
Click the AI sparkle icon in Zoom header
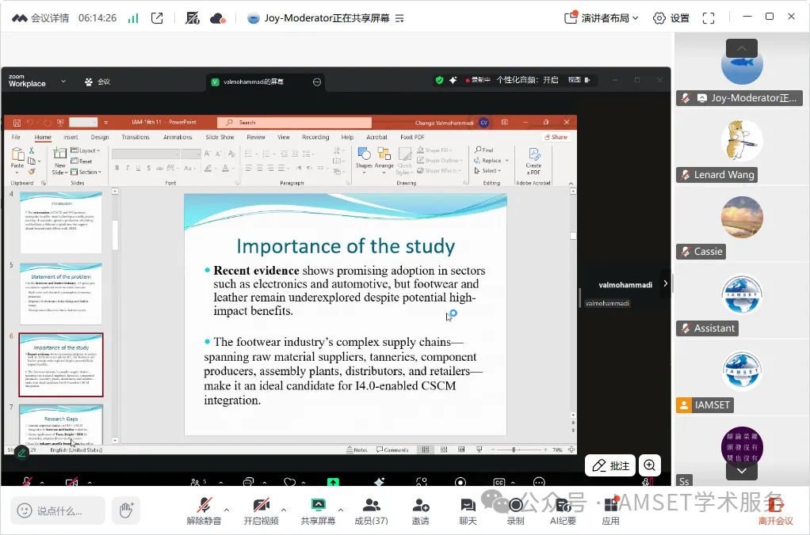453,80
